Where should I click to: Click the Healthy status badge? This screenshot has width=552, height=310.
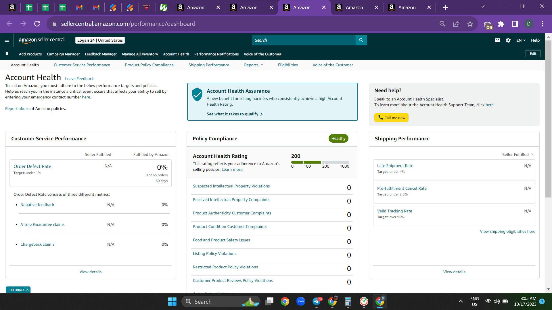point(338,138)
